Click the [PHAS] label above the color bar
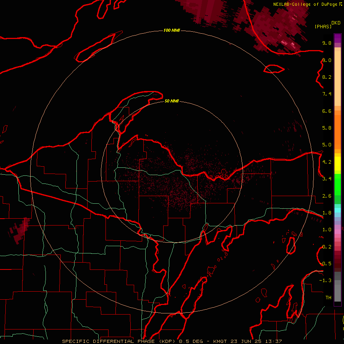Image resolution: width=344 pixels, height=344 pixels. [x=323, y=26]
